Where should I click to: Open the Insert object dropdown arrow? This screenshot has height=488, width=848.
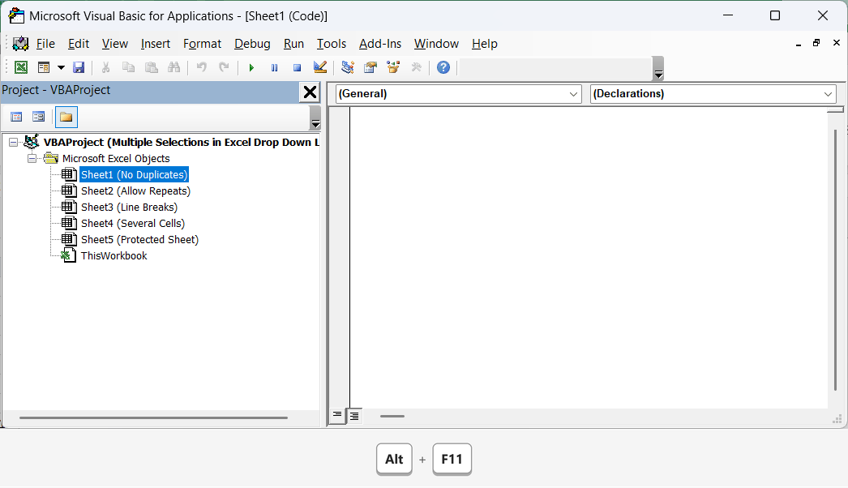[x=61, y=67]
